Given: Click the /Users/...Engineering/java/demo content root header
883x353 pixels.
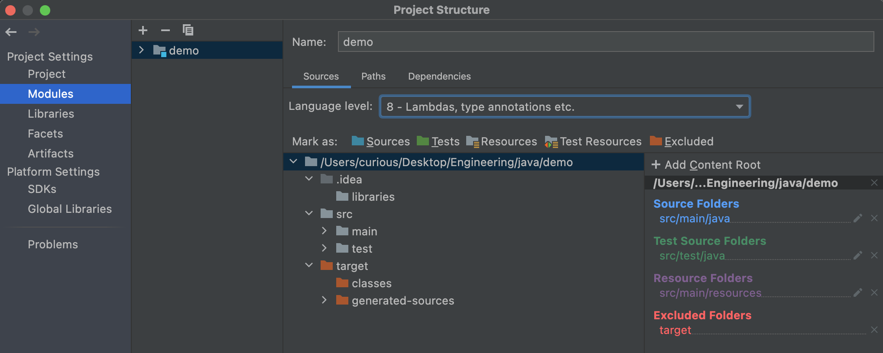Looking at the screenshot, I should pos(745,183).
